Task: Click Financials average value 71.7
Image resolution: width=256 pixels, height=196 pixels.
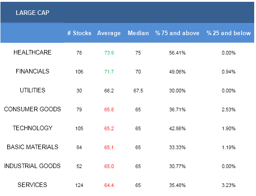Action: click(109, 72)
